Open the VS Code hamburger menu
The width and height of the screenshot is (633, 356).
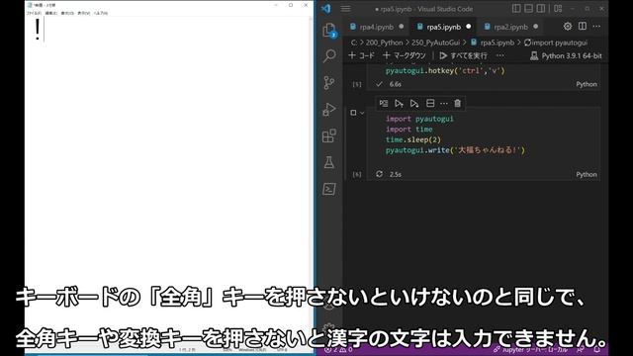[345, 9]
